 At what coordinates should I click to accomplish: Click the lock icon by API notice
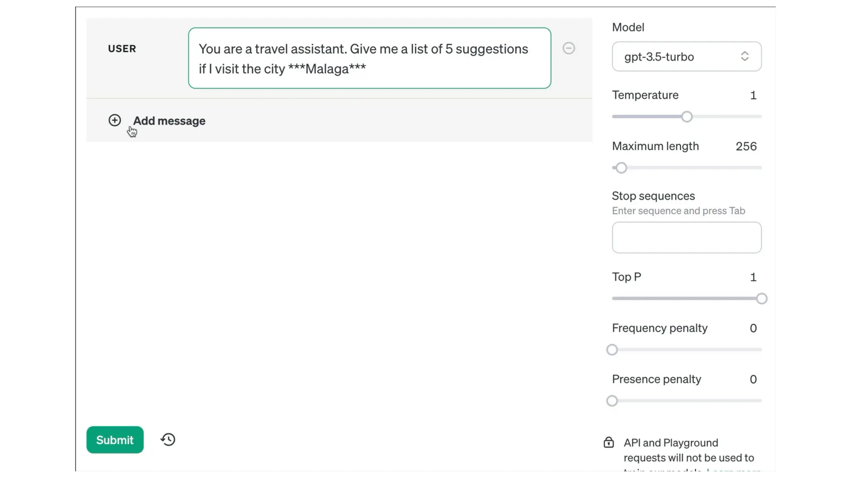click(x=609, y=443)
